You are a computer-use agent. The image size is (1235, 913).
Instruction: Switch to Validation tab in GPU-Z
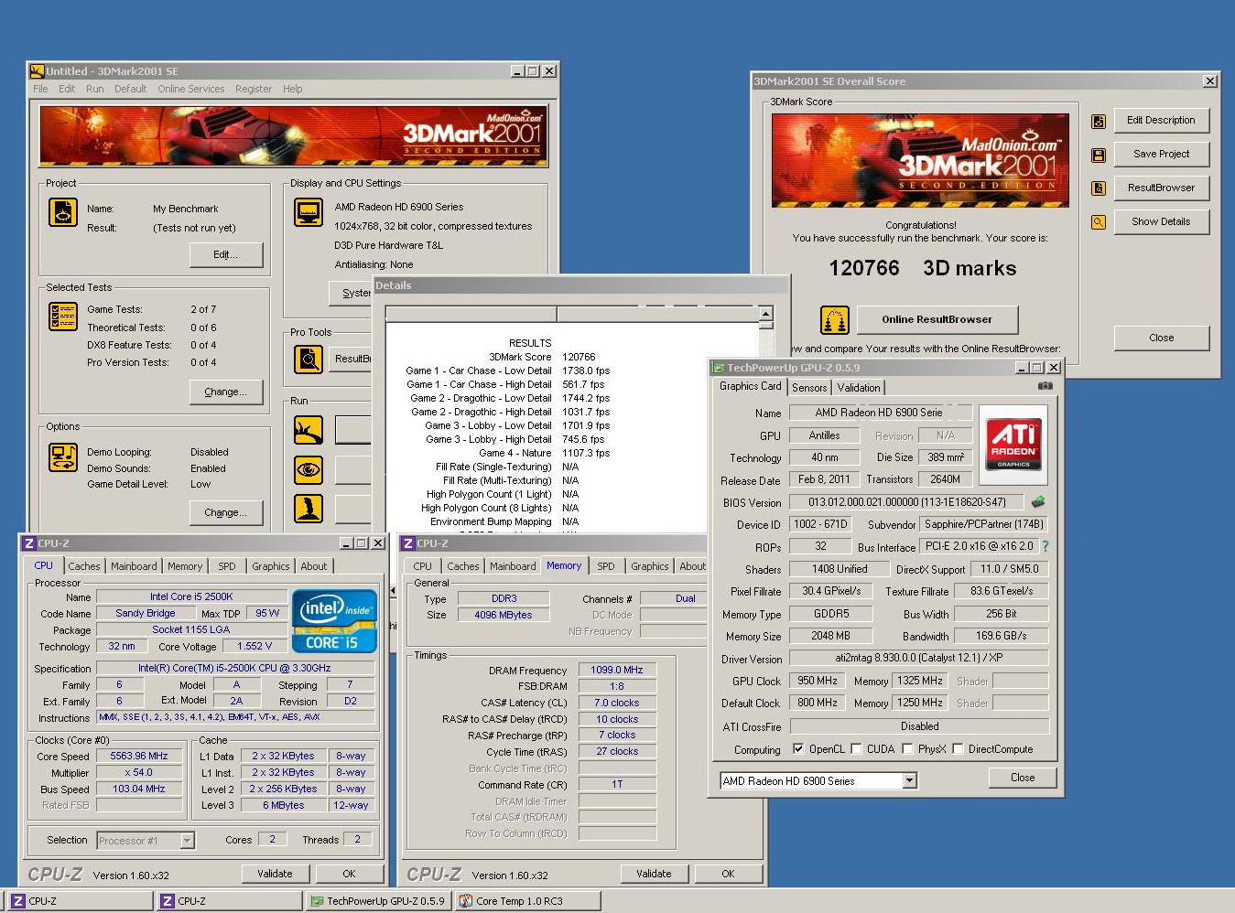tap(859, 388)
